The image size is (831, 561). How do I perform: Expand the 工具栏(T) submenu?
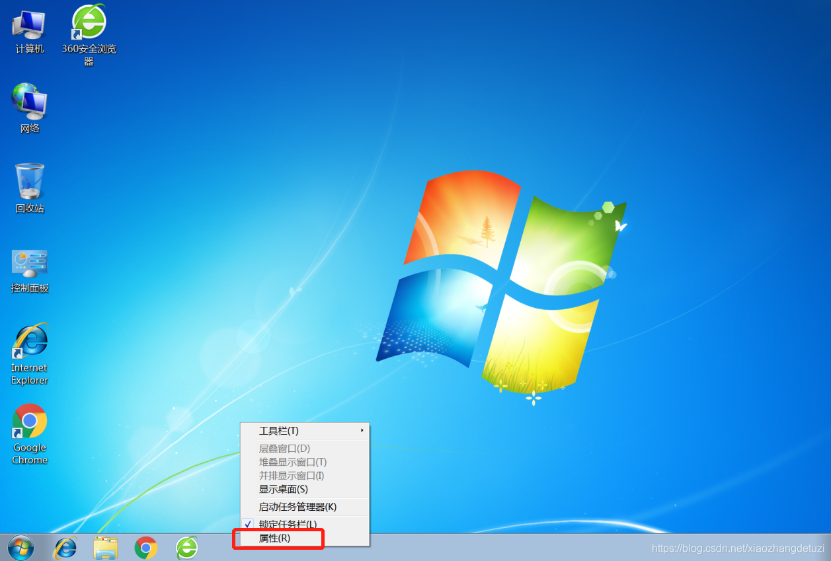(304, 431)
